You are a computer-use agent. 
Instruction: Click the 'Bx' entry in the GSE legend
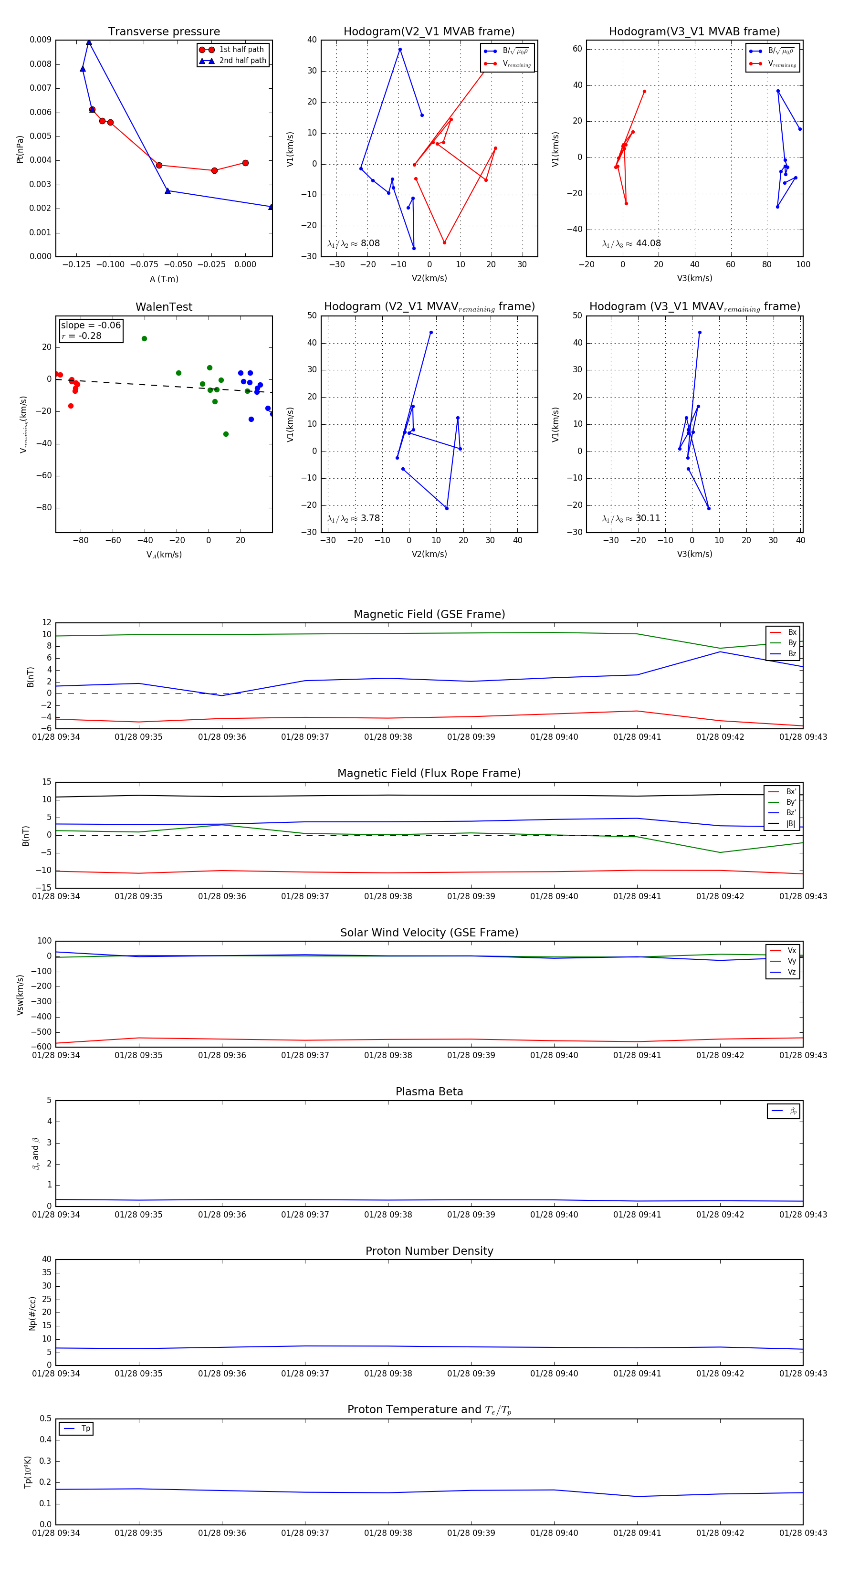784,632
